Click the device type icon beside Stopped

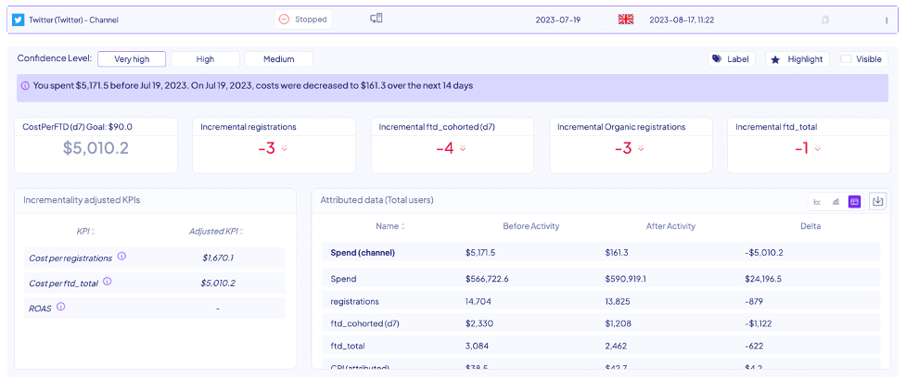coord(376,19)
